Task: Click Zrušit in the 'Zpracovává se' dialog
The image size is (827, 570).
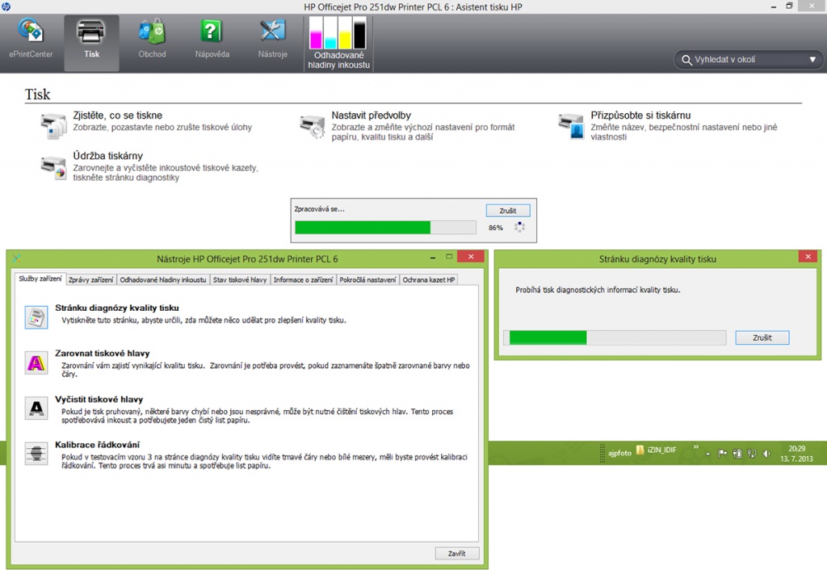Action: 508,211
